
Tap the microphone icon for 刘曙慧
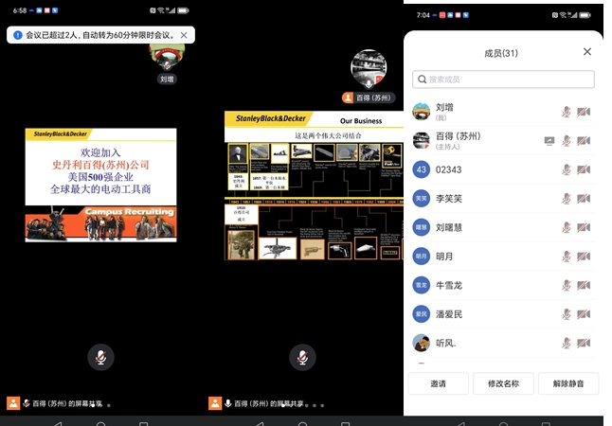point(567,227)
